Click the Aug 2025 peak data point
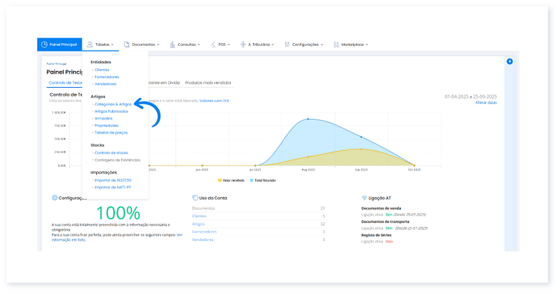558x293 pixels. pos(308,119)
